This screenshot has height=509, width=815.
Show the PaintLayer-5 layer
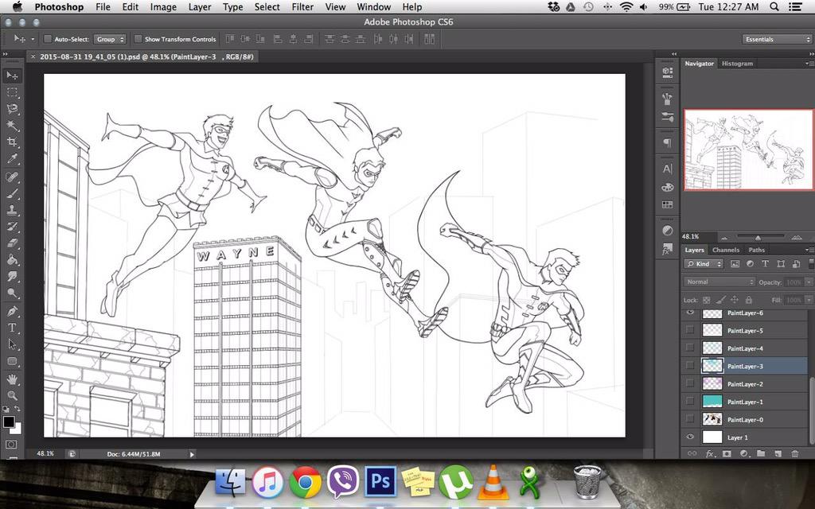(x=690, y=330)
